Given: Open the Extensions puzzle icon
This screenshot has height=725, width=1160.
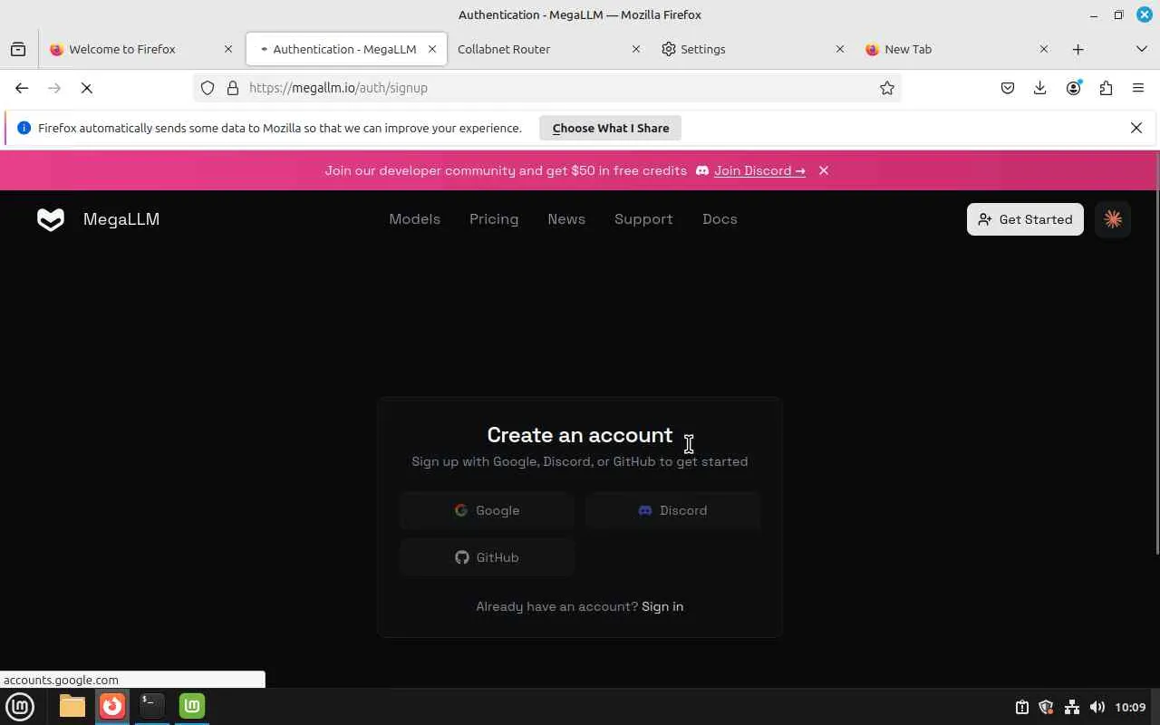Looking at the screenshot, I should pyautogui.click(x=1106, y=88).
